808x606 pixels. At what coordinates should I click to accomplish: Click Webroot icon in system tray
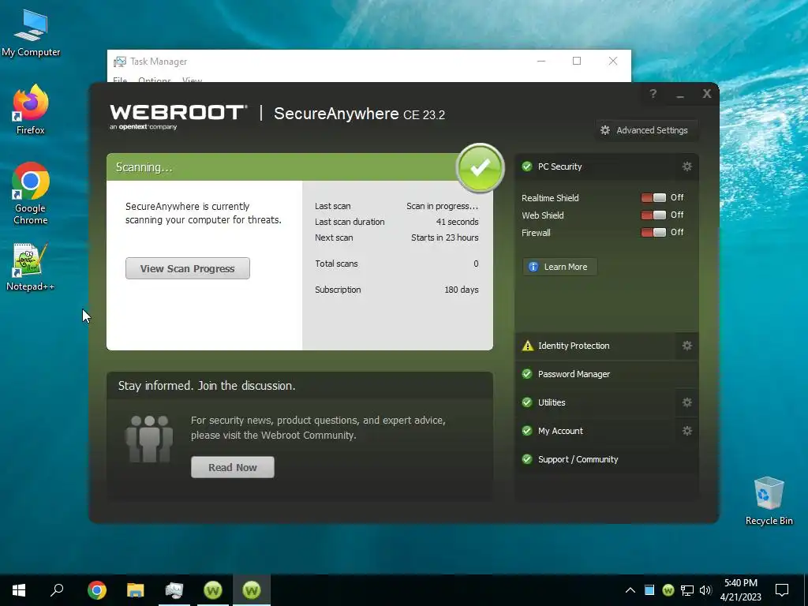coord(668,590)
